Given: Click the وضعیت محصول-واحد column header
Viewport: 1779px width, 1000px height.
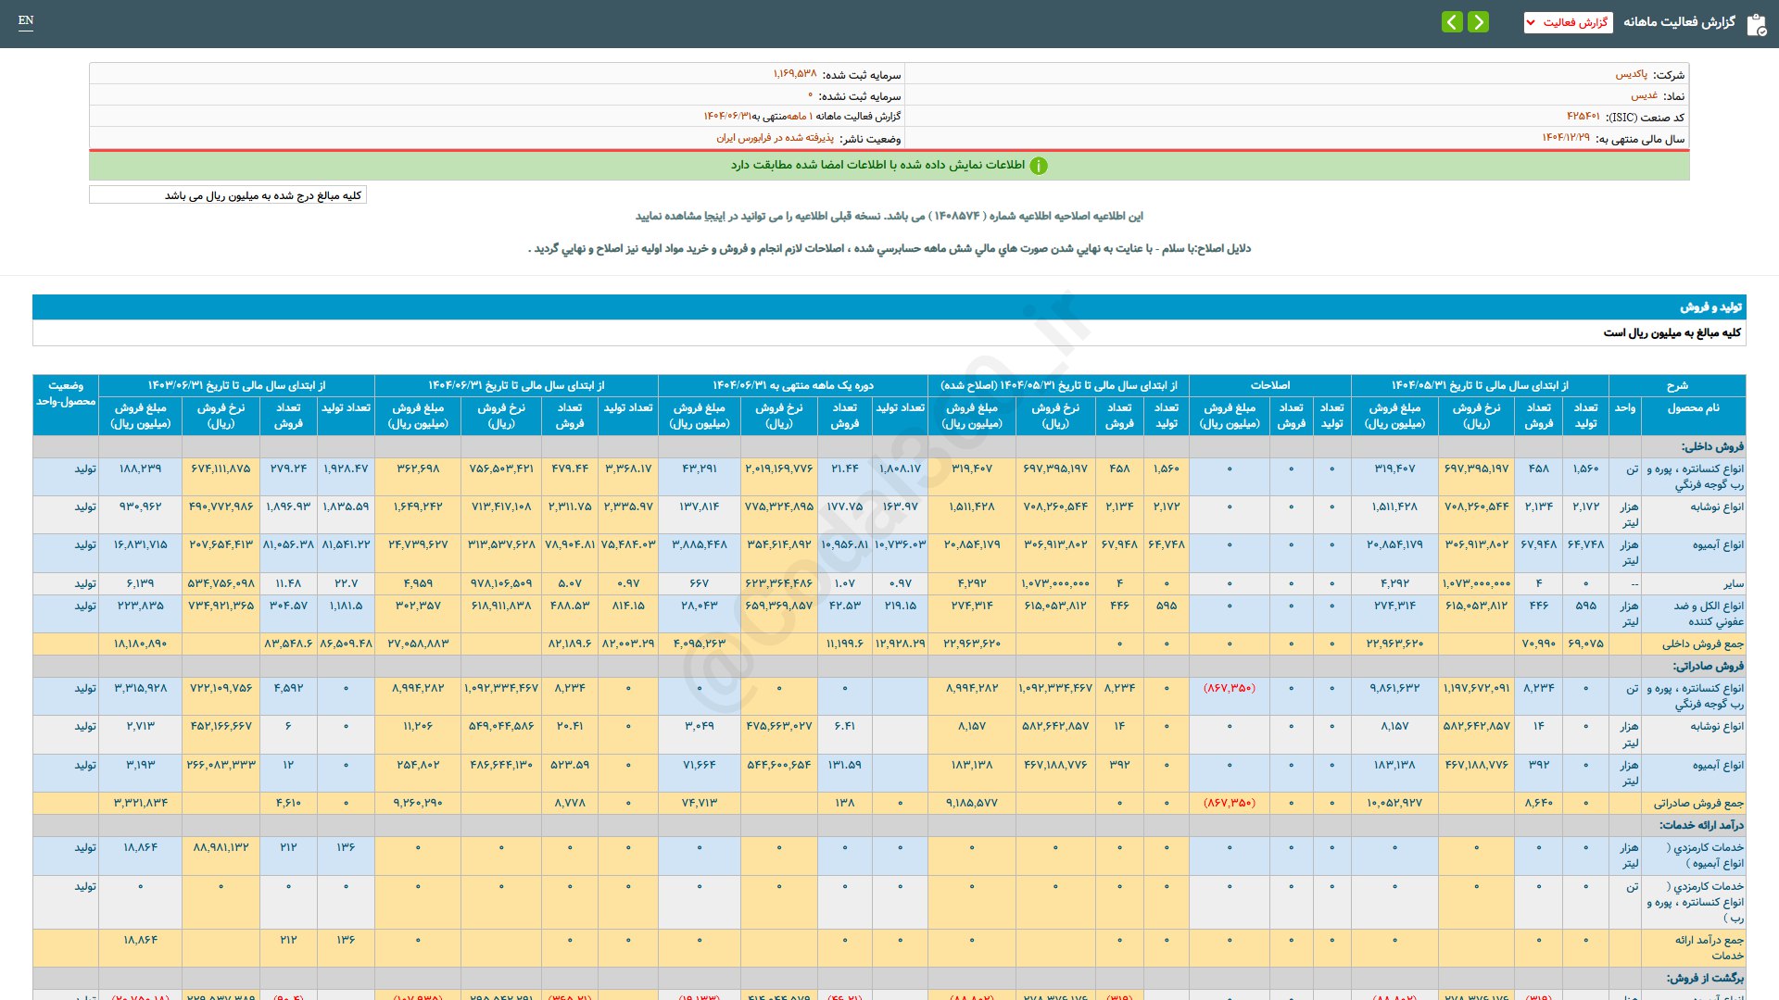Looking at the screenshot, I should [66, 394].
